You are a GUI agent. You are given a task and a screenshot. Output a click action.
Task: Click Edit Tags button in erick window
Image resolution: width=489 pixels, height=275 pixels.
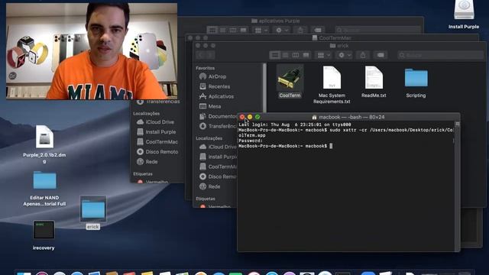point(381,55)
